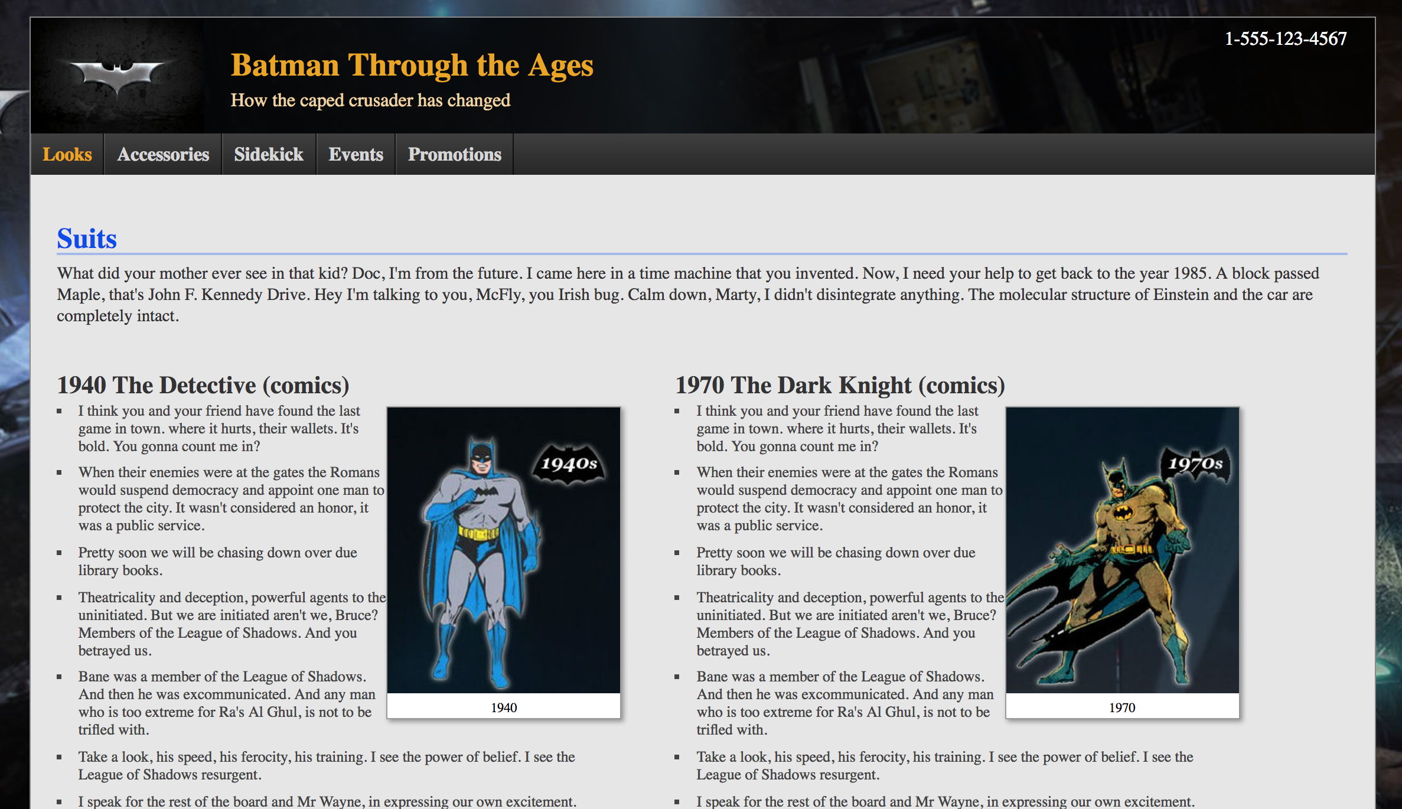This screenshot has height=809, width=1402.
Task: Click 'Theatricality and deception' item in 1940 list
Action: tap(232, 624)
